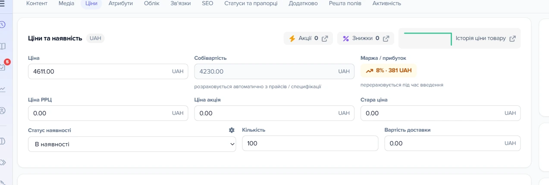This screenshot has width=549, height=185.
Task: Go to the Зв'язки tab
Action: click(180, 3)
